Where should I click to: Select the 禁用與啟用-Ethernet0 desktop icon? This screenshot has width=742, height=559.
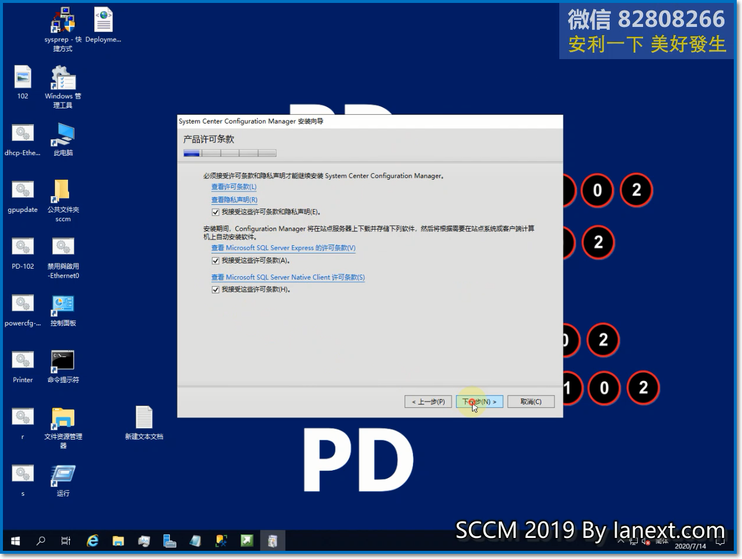63,258
